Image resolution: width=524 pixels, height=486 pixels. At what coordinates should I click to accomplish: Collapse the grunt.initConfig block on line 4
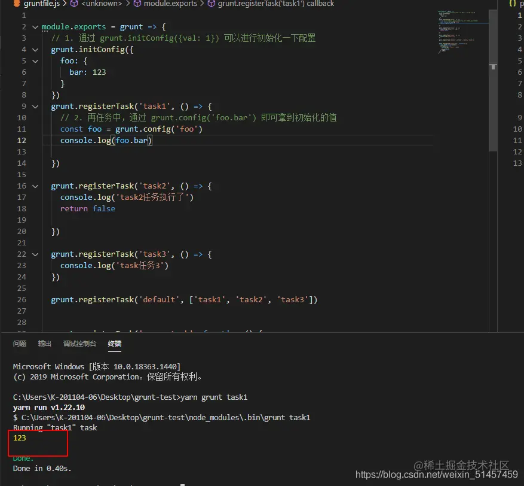(x=35, y=50)
